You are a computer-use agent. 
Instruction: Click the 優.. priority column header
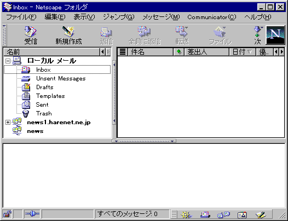[264, 52]
